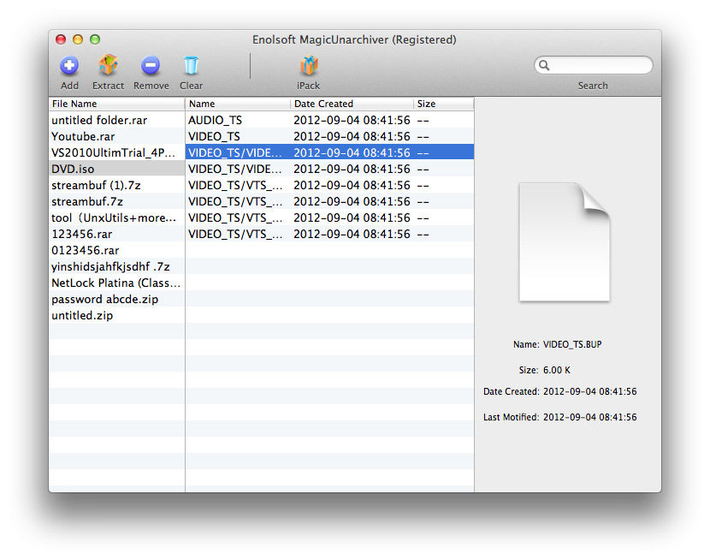Select untitled.zip archive
This screenshot has width=710, height=560.
117,316
